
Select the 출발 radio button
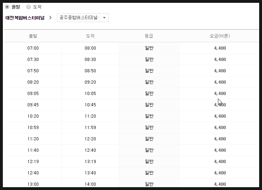coord(7,7)
